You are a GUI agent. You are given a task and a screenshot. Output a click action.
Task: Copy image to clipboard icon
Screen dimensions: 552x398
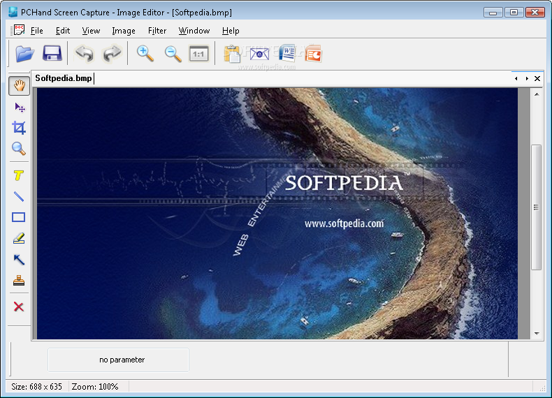[x=232, y=54]
